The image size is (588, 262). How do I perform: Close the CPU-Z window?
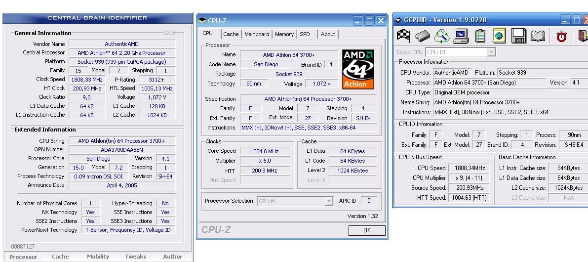point(381,21)
